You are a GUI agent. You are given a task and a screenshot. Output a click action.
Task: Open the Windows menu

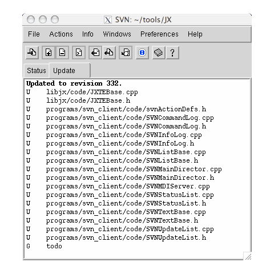(117, 34)
